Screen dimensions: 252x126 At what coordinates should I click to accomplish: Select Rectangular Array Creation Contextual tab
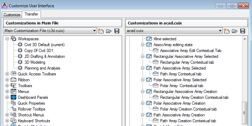(x=194, y=97)
